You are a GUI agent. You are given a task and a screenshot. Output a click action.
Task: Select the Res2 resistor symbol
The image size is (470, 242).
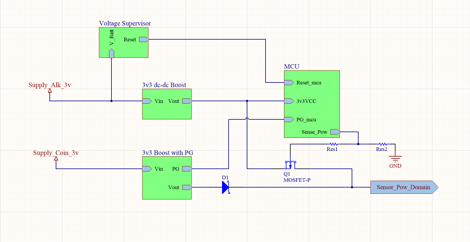[x=383, y=144]
